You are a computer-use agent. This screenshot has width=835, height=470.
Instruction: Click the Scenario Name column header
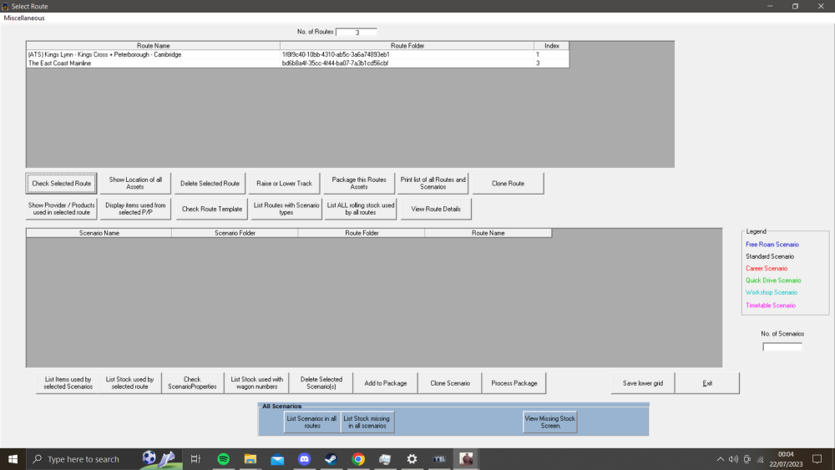coord(99,233)
